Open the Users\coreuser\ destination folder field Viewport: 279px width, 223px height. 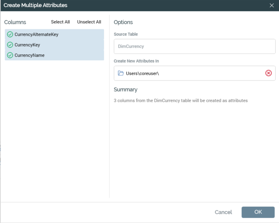190,73
